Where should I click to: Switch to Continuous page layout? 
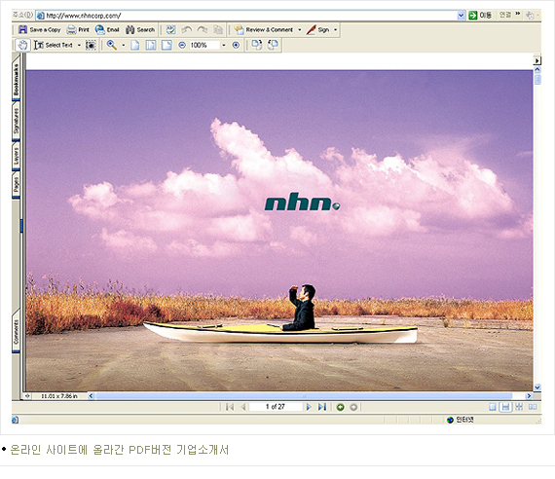(505, 407)
